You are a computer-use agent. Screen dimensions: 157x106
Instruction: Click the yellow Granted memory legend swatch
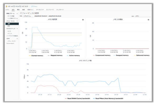point(30,56)
